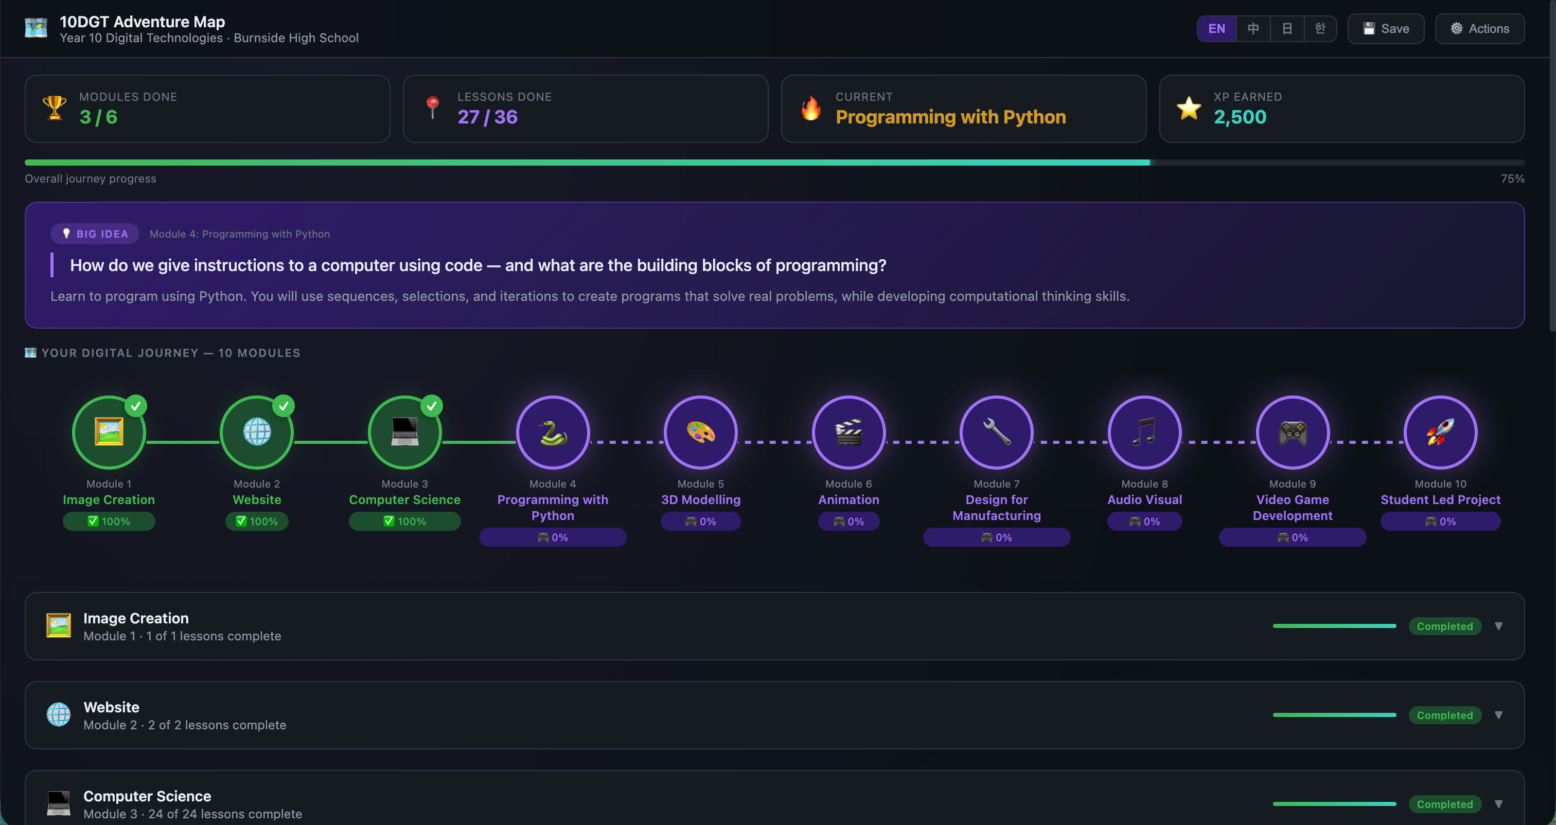Viewport: 1556px width, 825px height.
Task: Select the Audio Visual music note icon
Action: coord(1144,433)
